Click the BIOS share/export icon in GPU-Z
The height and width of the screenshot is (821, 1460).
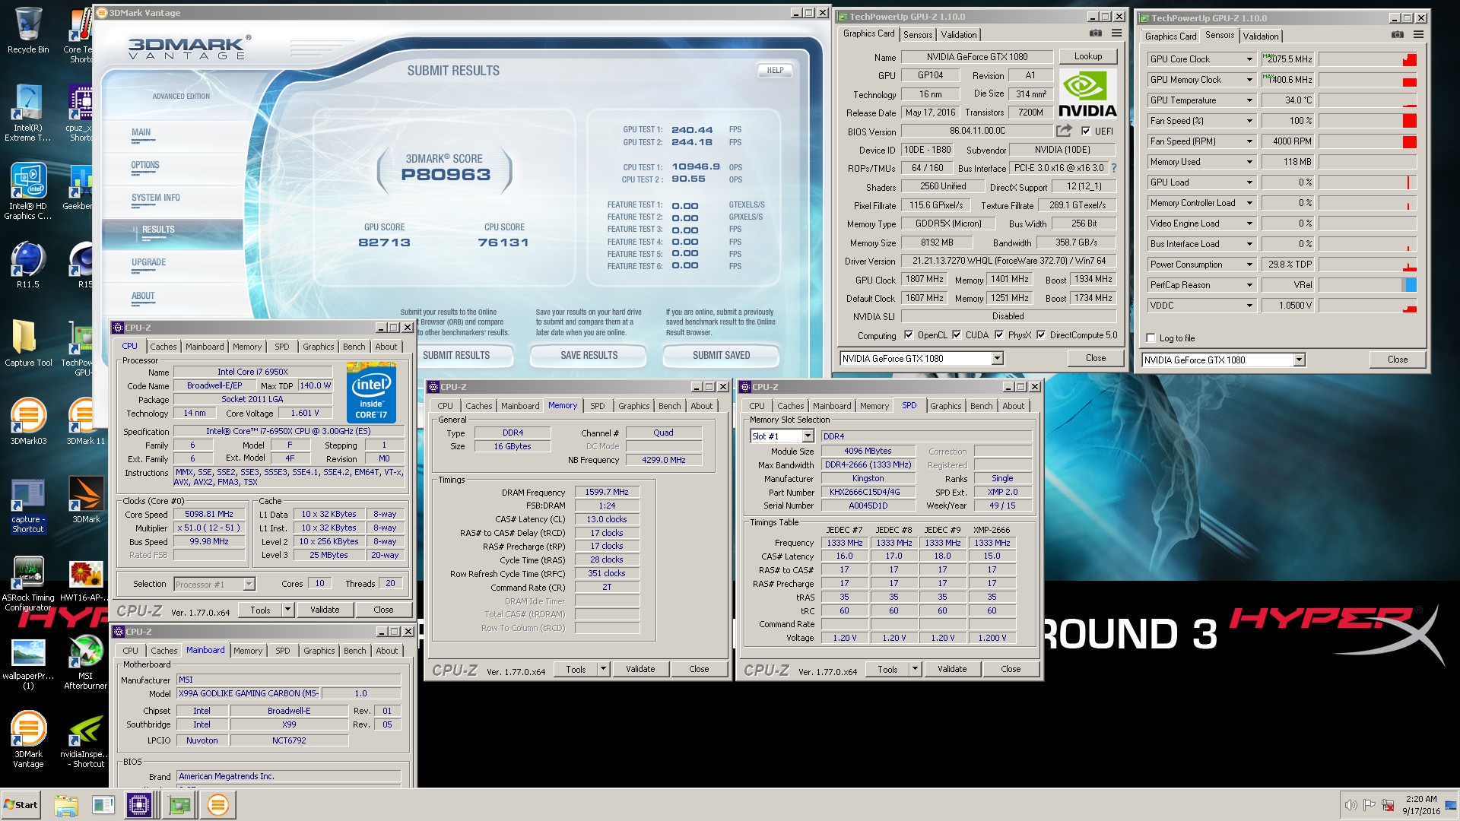click(x=1064, y=131)
